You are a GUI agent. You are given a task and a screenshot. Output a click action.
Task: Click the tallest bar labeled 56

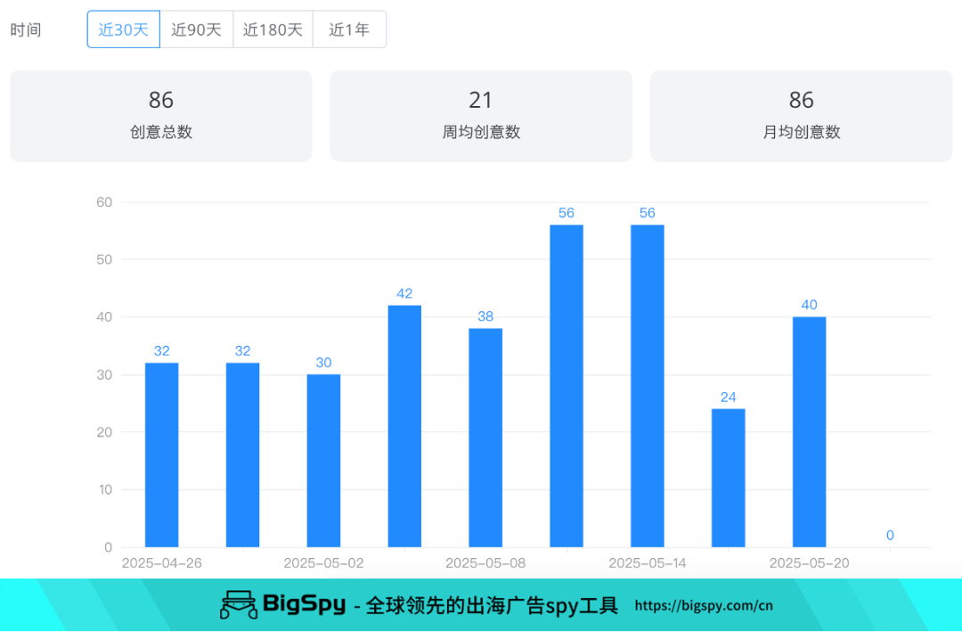click(x=566, y=383)
